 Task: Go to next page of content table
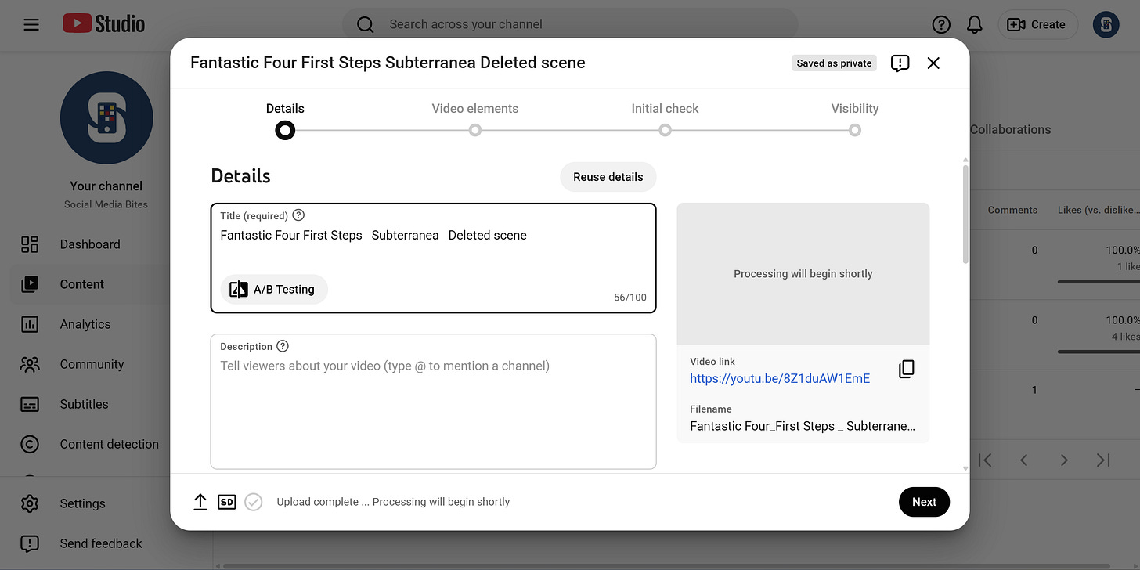click(x=1063, y=460)
